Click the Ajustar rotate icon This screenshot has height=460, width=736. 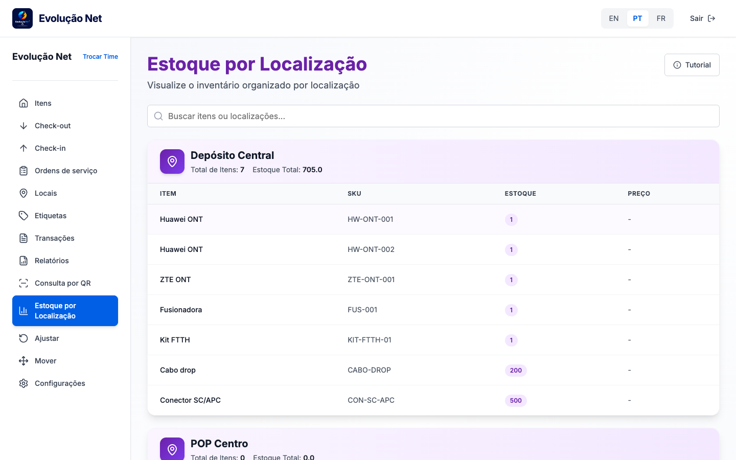tap(24, 338)
